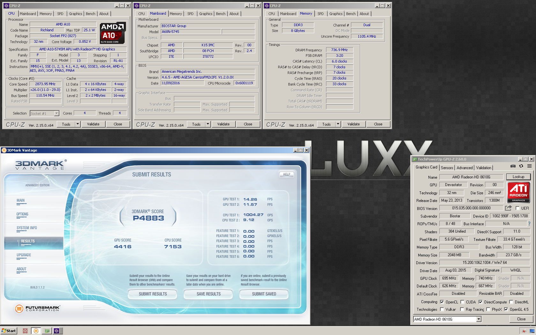Viewport: 536px width, 335px height.
Task: Click the BIOSTAR Group manufacturer field
Action: pyautogui.click(x=208, y=26)
